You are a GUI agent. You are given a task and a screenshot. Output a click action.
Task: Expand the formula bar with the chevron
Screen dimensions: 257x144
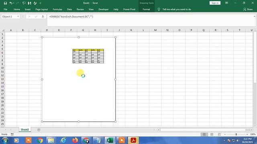point(254,16)
